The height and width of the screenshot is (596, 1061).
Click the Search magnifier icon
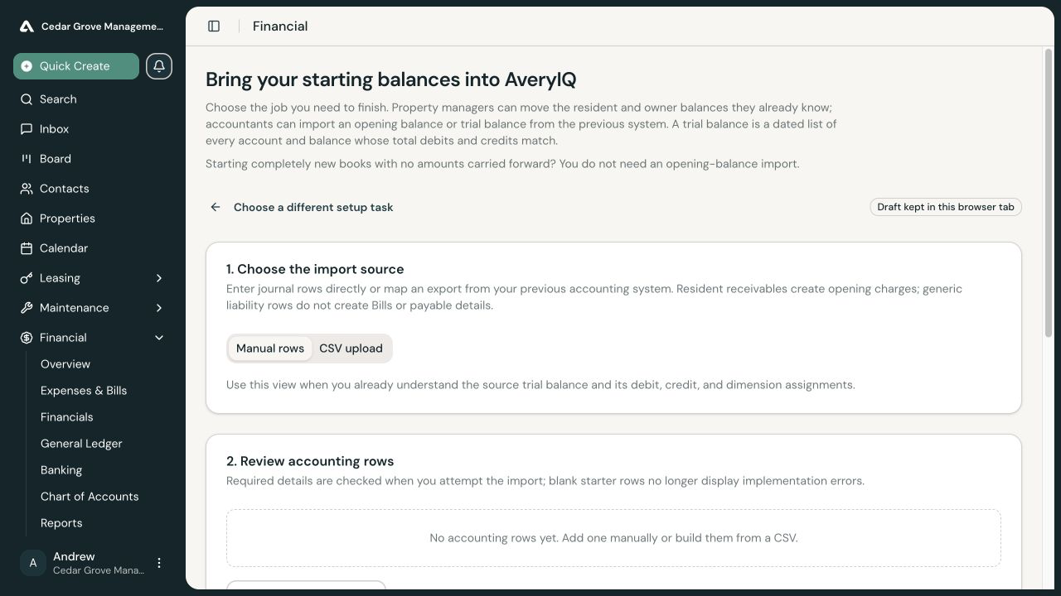(27, 99)
